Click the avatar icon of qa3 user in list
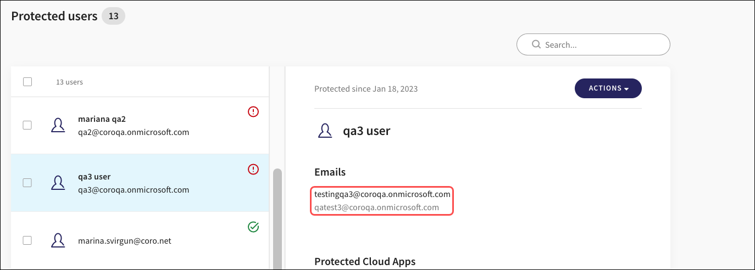 pyautogui.click(x=58, y=183)
